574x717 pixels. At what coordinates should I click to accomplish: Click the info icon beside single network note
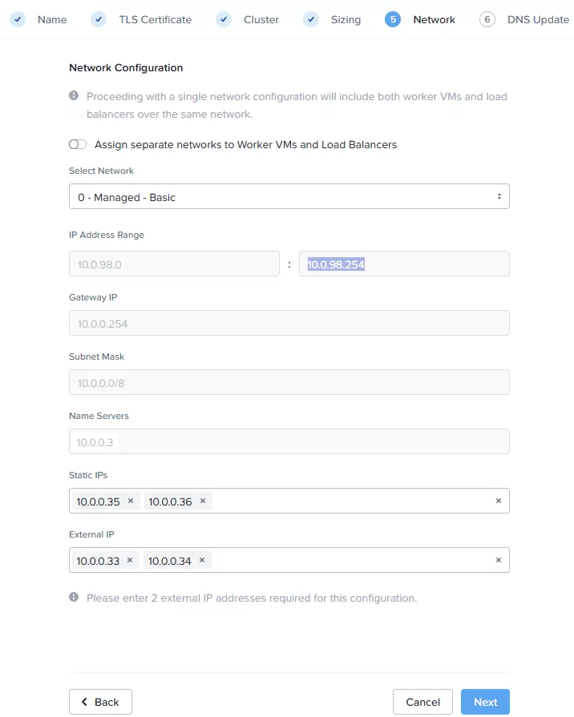tap(74, 96)
